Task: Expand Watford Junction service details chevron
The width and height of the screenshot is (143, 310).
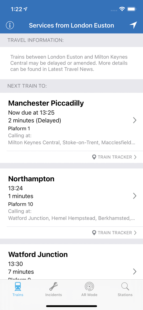Action: 135,271
